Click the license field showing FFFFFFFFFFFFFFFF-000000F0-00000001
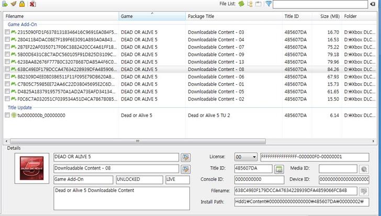381x216 pixels. (x=315, y=157)
